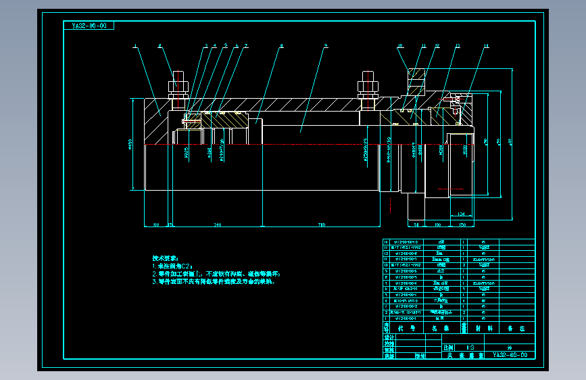Select technical requirement line 3
The image size is (586, 380).
click(x=214, y=282)
